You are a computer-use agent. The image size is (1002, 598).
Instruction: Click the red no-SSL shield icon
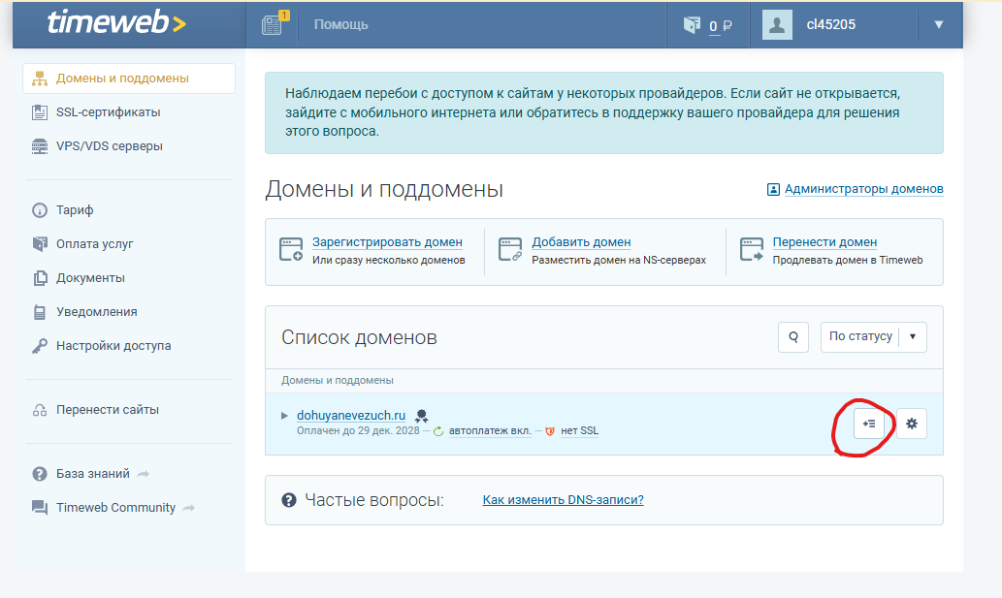[550, 431]
